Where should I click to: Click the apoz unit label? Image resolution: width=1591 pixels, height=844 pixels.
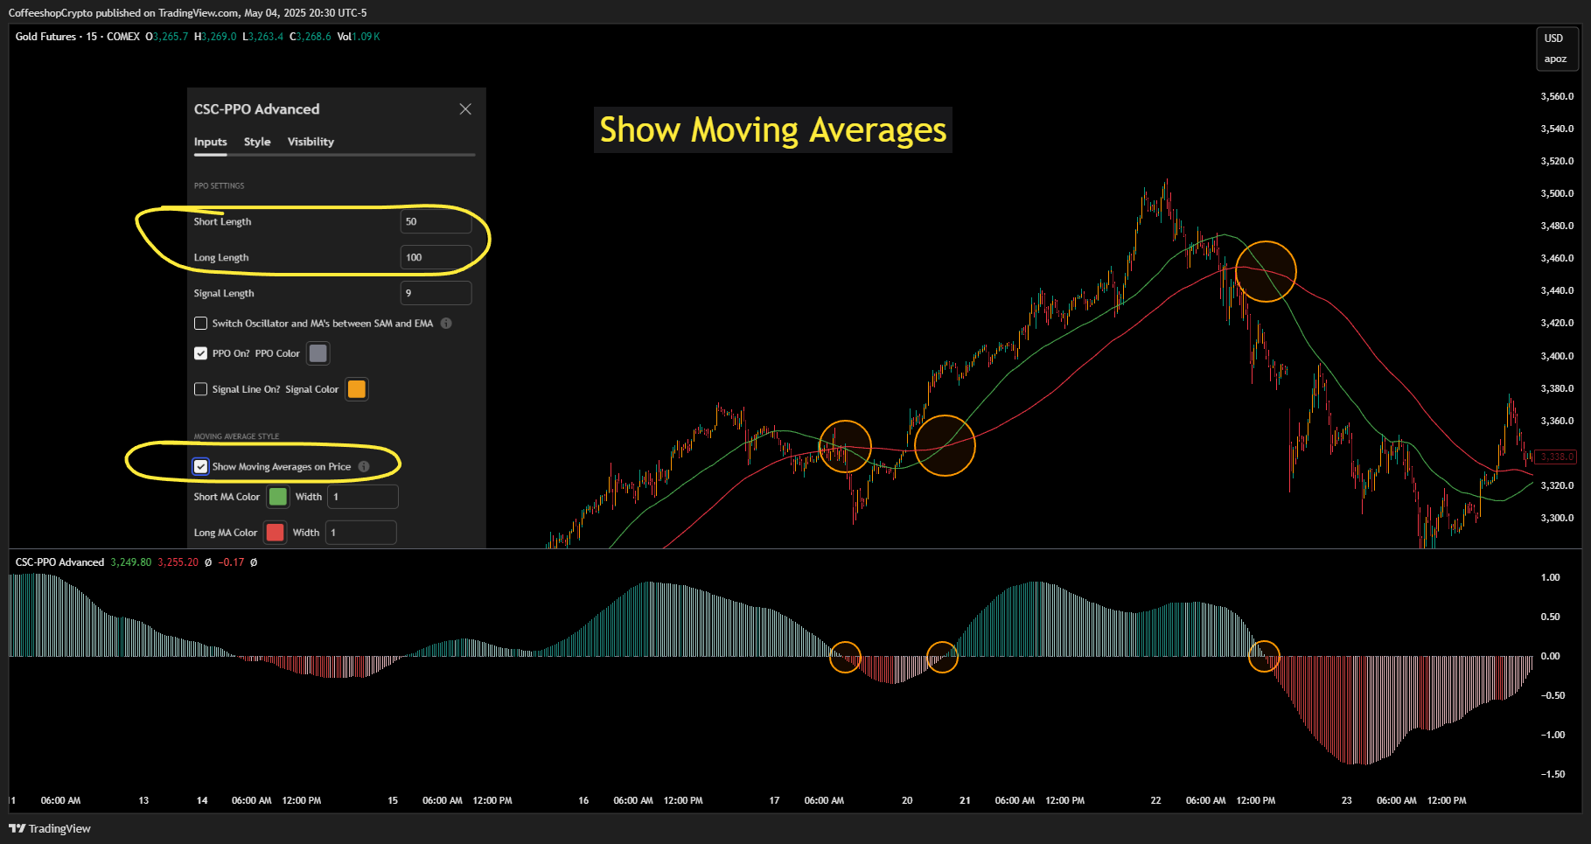pyautogui.click(x=1555, y=59)
